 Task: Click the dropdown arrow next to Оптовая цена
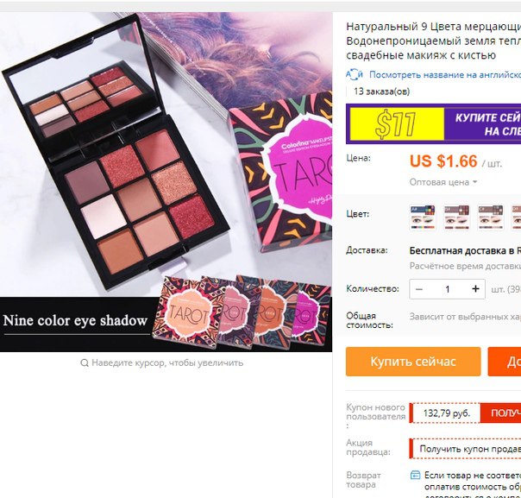[474, 182]
